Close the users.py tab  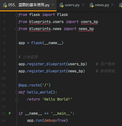(83, 5)
